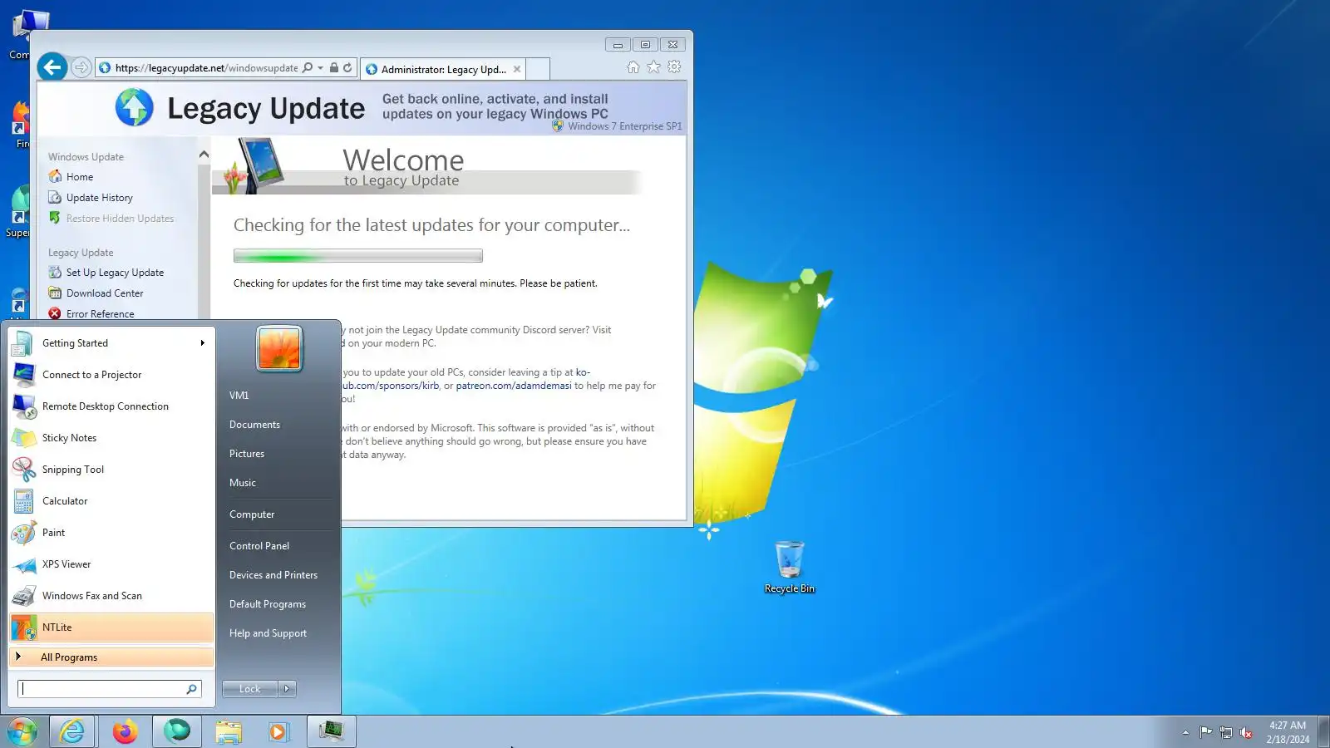Launch Calculator from Start menu

click(111, 501)
